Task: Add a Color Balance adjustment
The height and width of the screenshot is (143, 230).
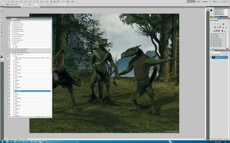Action: 217,28
